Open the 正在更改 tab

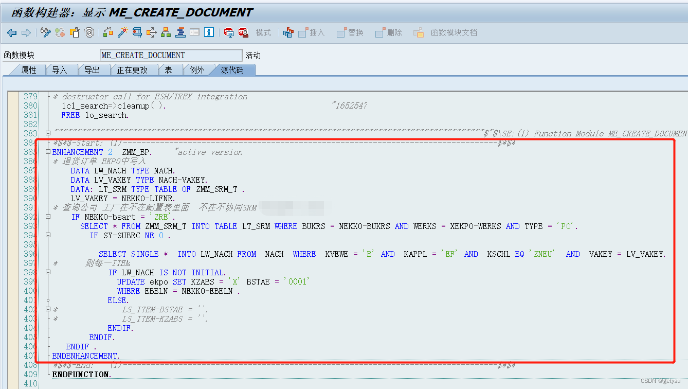pos(132,70)
